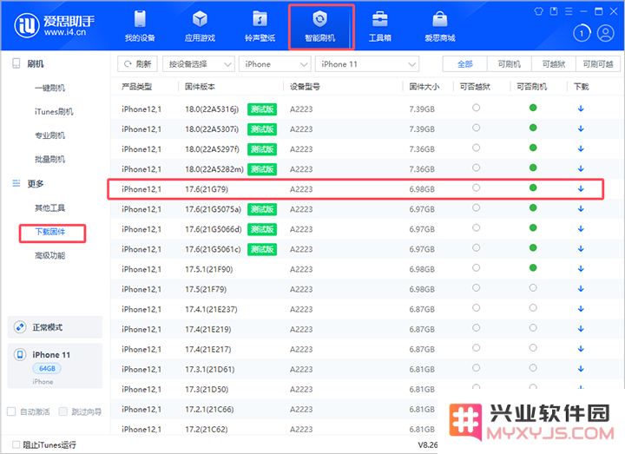The height and width of the screenshot is (454, 625).
Task: Open the download manager circle icon
Action: tap(582, 33)
